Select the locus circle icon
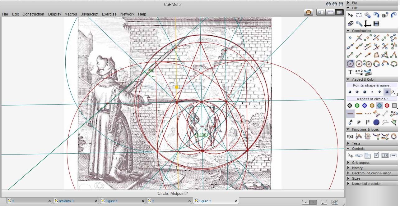 click(394, 136)
